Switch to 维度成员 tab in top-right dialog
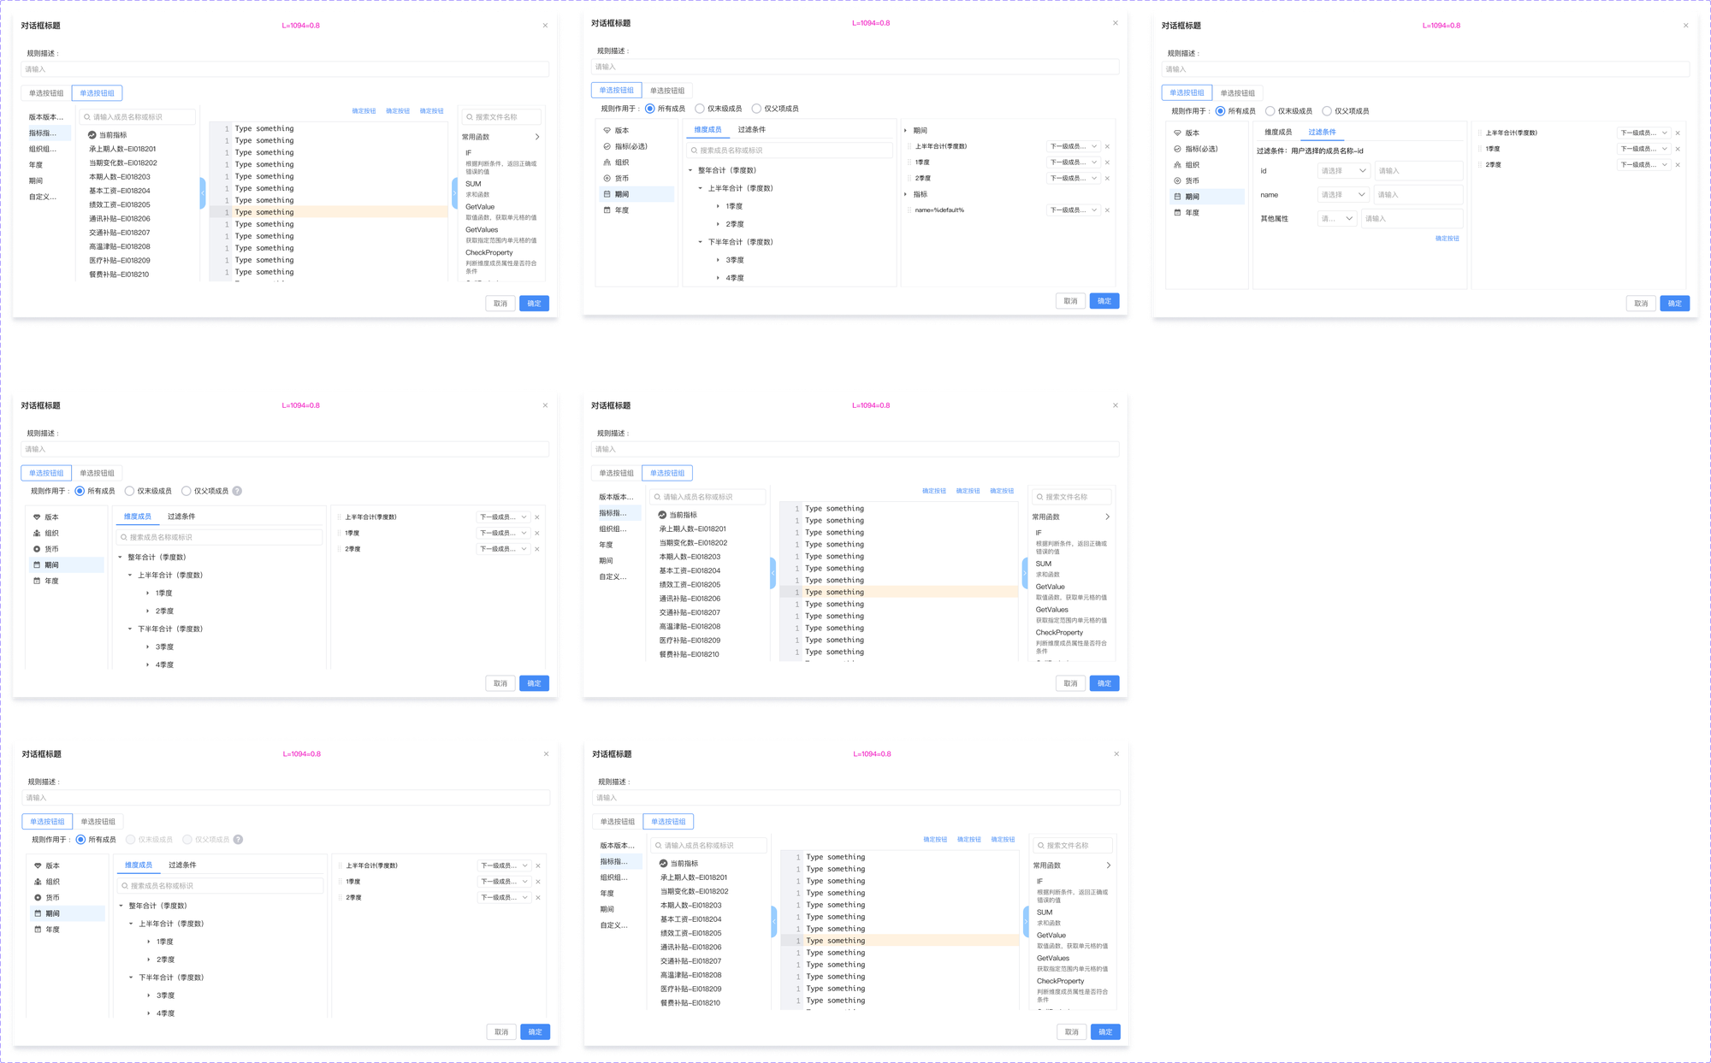This screenshot has height=1063, width=1711. tap(1278, 133)
